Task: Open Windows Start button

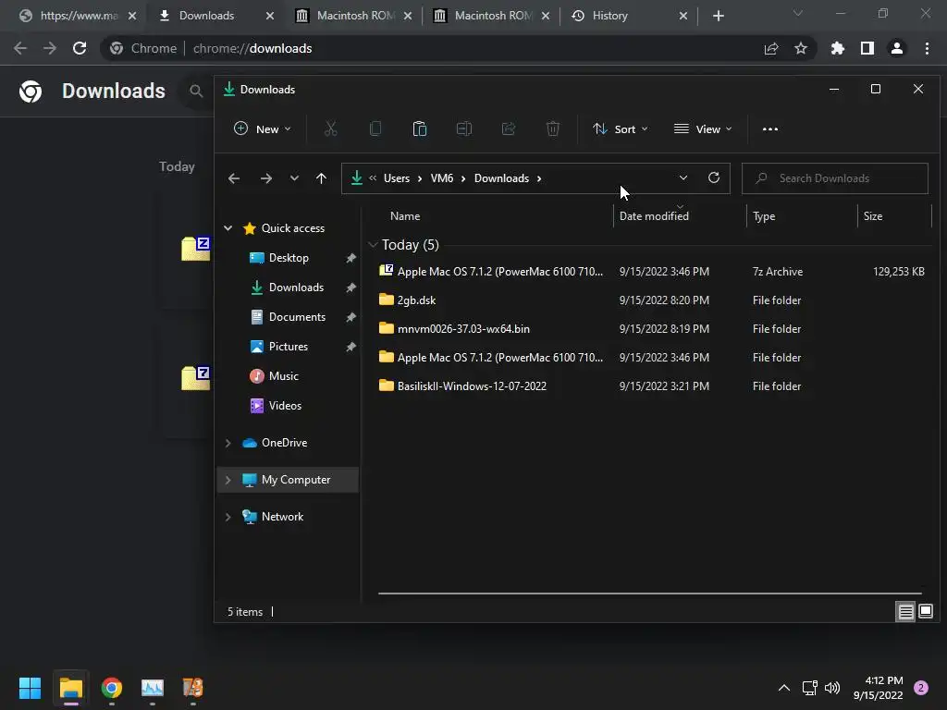Action: click(30, 688)
